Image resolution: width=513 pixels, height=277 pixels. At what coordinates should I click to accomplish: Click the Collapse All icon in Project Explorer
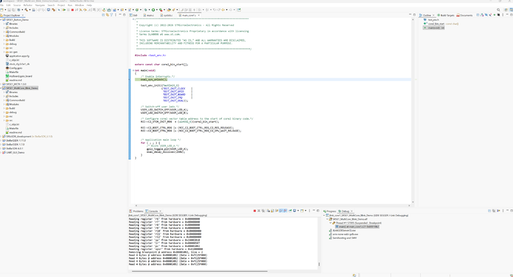pyautogui.click(x=103, y=15)
